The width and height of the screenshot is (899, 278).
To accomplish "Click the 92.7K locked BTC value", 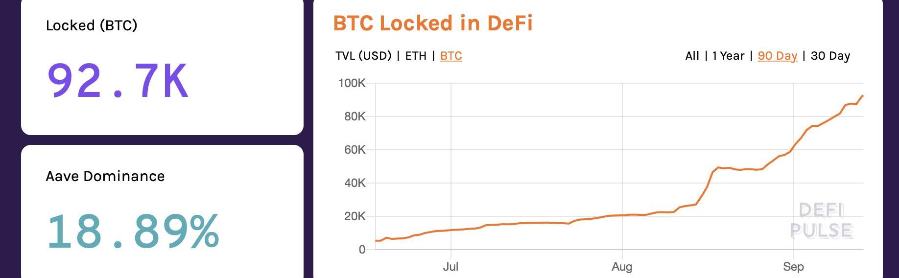I will (118, 81).
